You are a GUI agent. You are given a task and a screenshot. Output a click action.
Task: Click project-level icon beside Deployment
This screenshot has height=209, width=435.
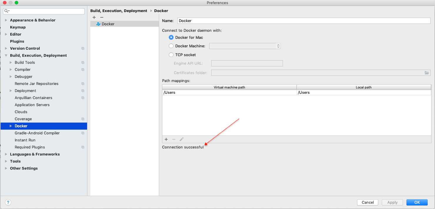(x=83, y=91)
